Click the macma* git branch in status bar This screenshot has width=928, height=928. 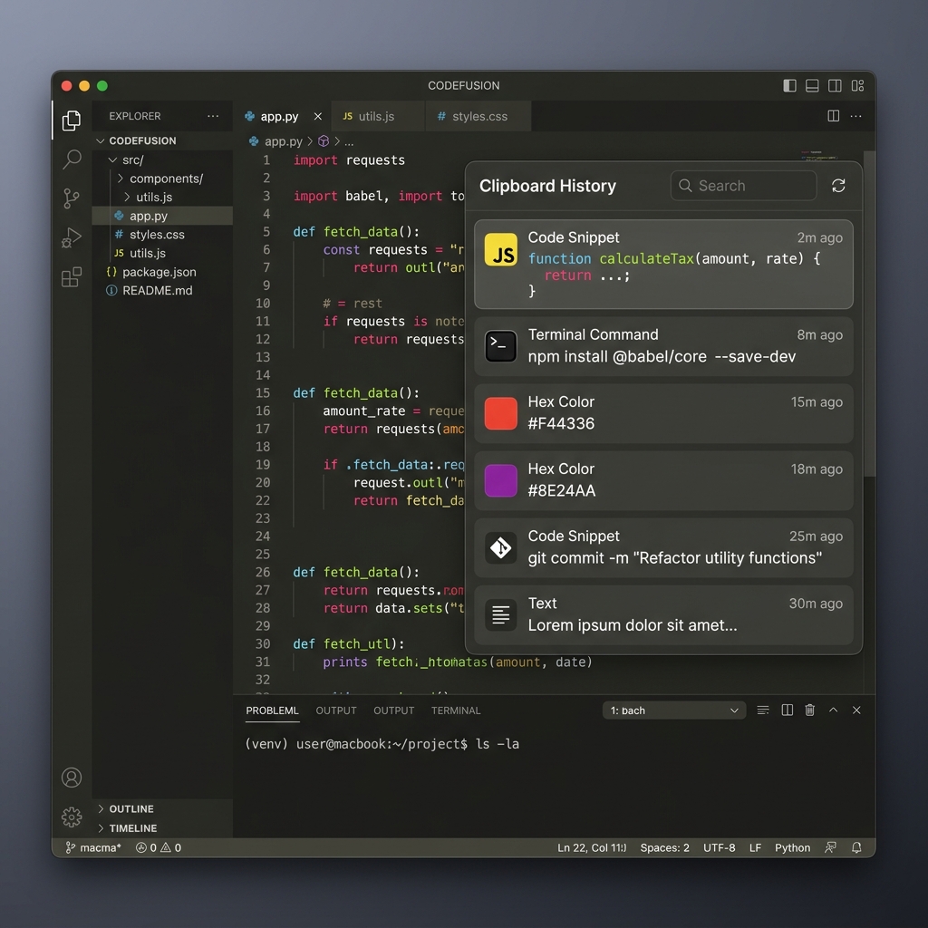(93, 847)
